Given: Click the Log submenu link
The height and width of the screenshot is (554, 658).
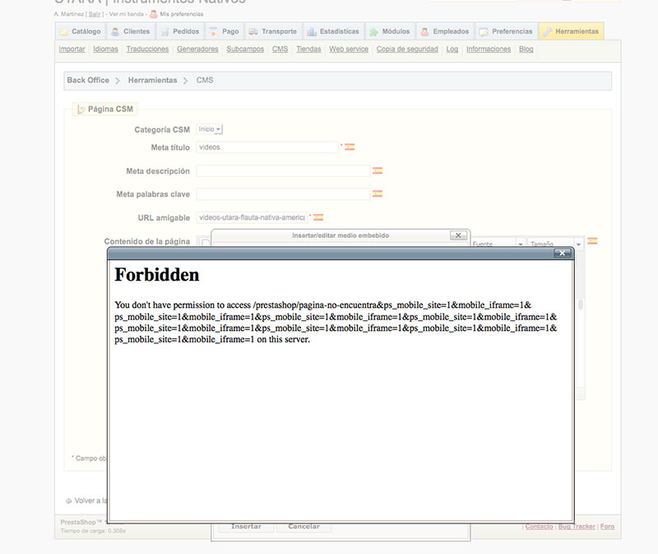Looking at the screenshot, I should click(452, 49).
